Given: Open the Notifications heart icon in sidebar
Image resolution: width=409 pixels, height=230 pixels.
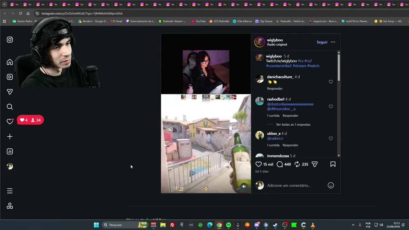Looking at the screenshot, I should click(10, 121).
